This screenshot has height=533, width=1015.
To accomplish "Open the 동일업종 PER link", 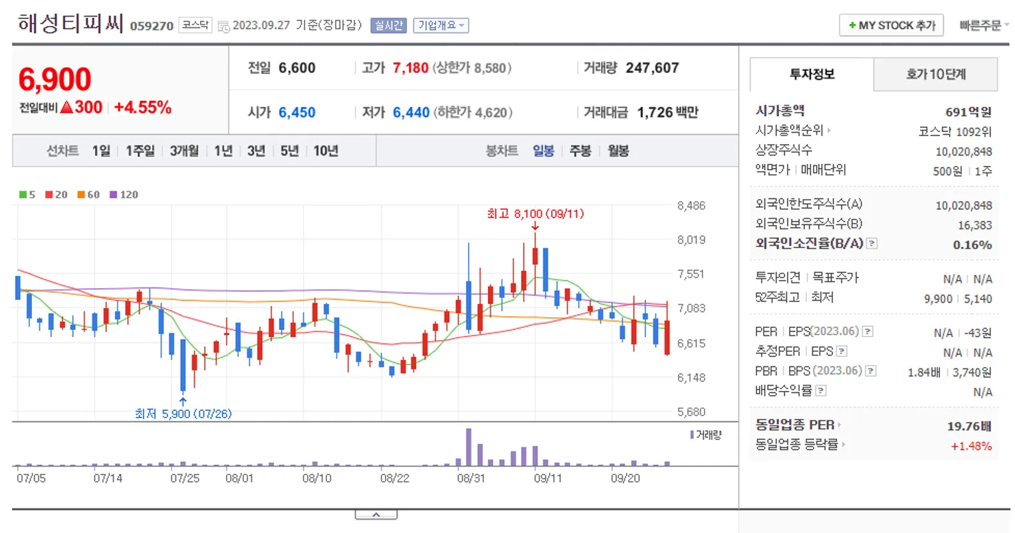I will (x=795, y=425).
